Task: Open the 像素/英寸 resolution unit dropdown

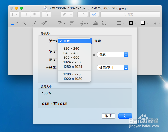Action: (x=113, y=68)
